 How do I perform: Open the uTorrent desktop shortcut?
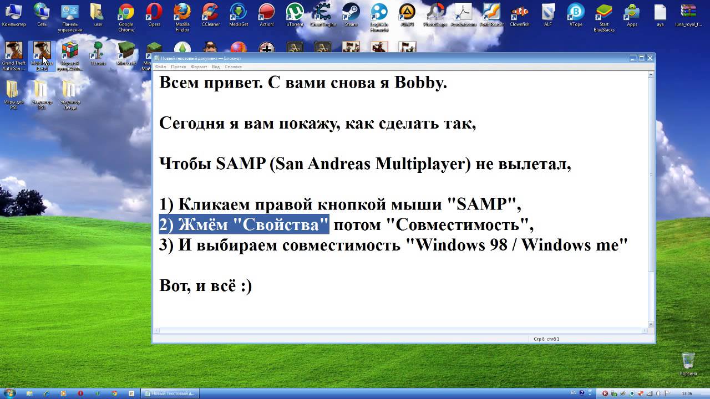pos(295,15)
